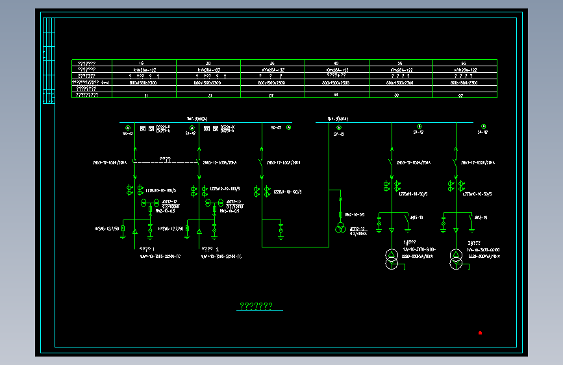Select the three-circle voltage transformer symbol beside JDZJ-12 in the 4G bay

[x=340, y=227]
